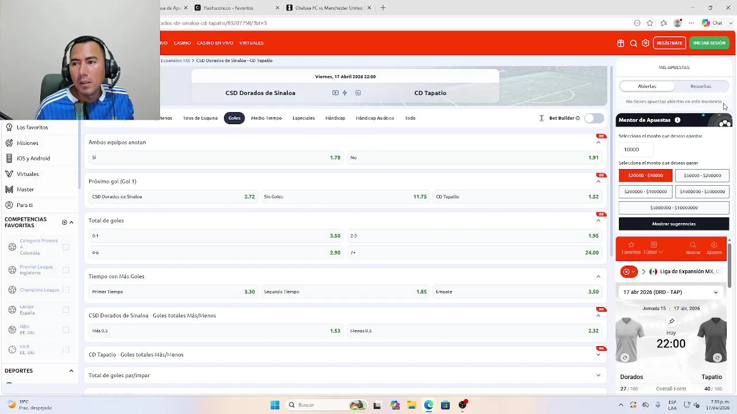
Task: Collapse the Tiempo con Más Goles market
Action: 598,277
